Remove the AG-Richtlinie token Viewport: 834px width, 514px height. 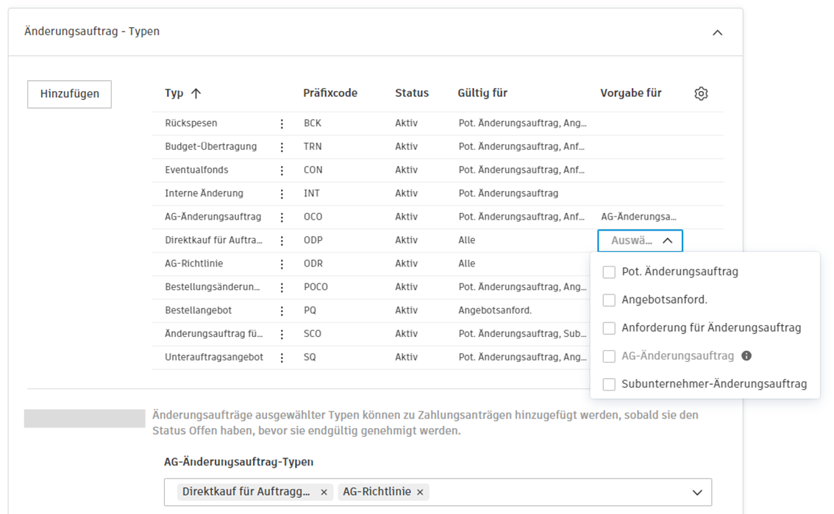(419, 492)
